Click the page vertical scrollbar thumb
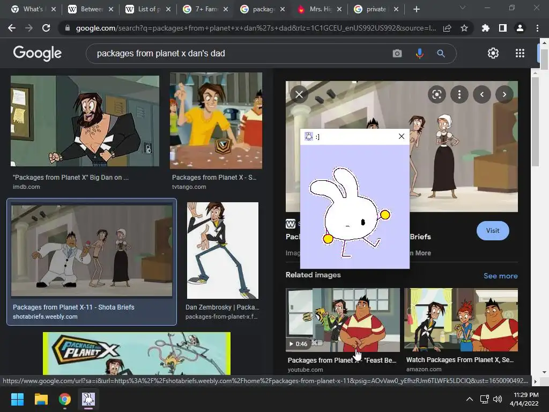The image size is (549, 412). (x=544, y=59)
